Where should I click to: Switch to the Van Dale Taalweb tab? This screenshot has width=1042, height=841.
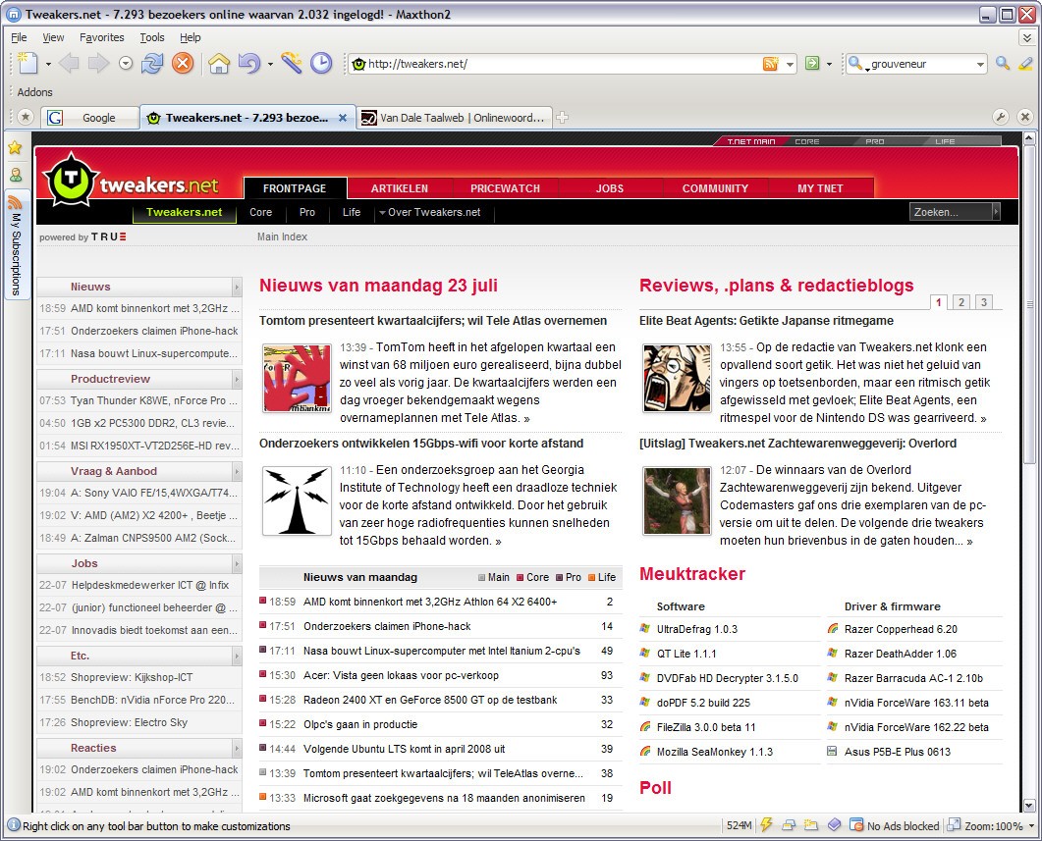(x=456, y=118)
